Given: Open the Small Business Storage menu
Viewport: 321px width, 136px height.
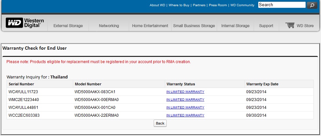Looking at the screenshot, I should coord(194,26).
